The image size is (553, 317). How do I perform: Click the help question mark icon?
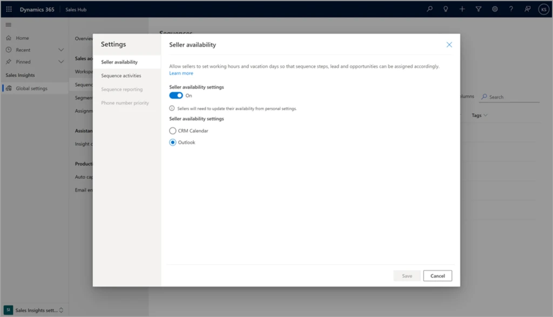[510, 9]
